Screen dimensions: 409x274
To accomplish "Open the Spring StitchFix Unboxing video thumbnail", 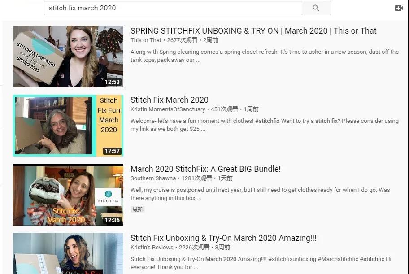I will [68, 57].
